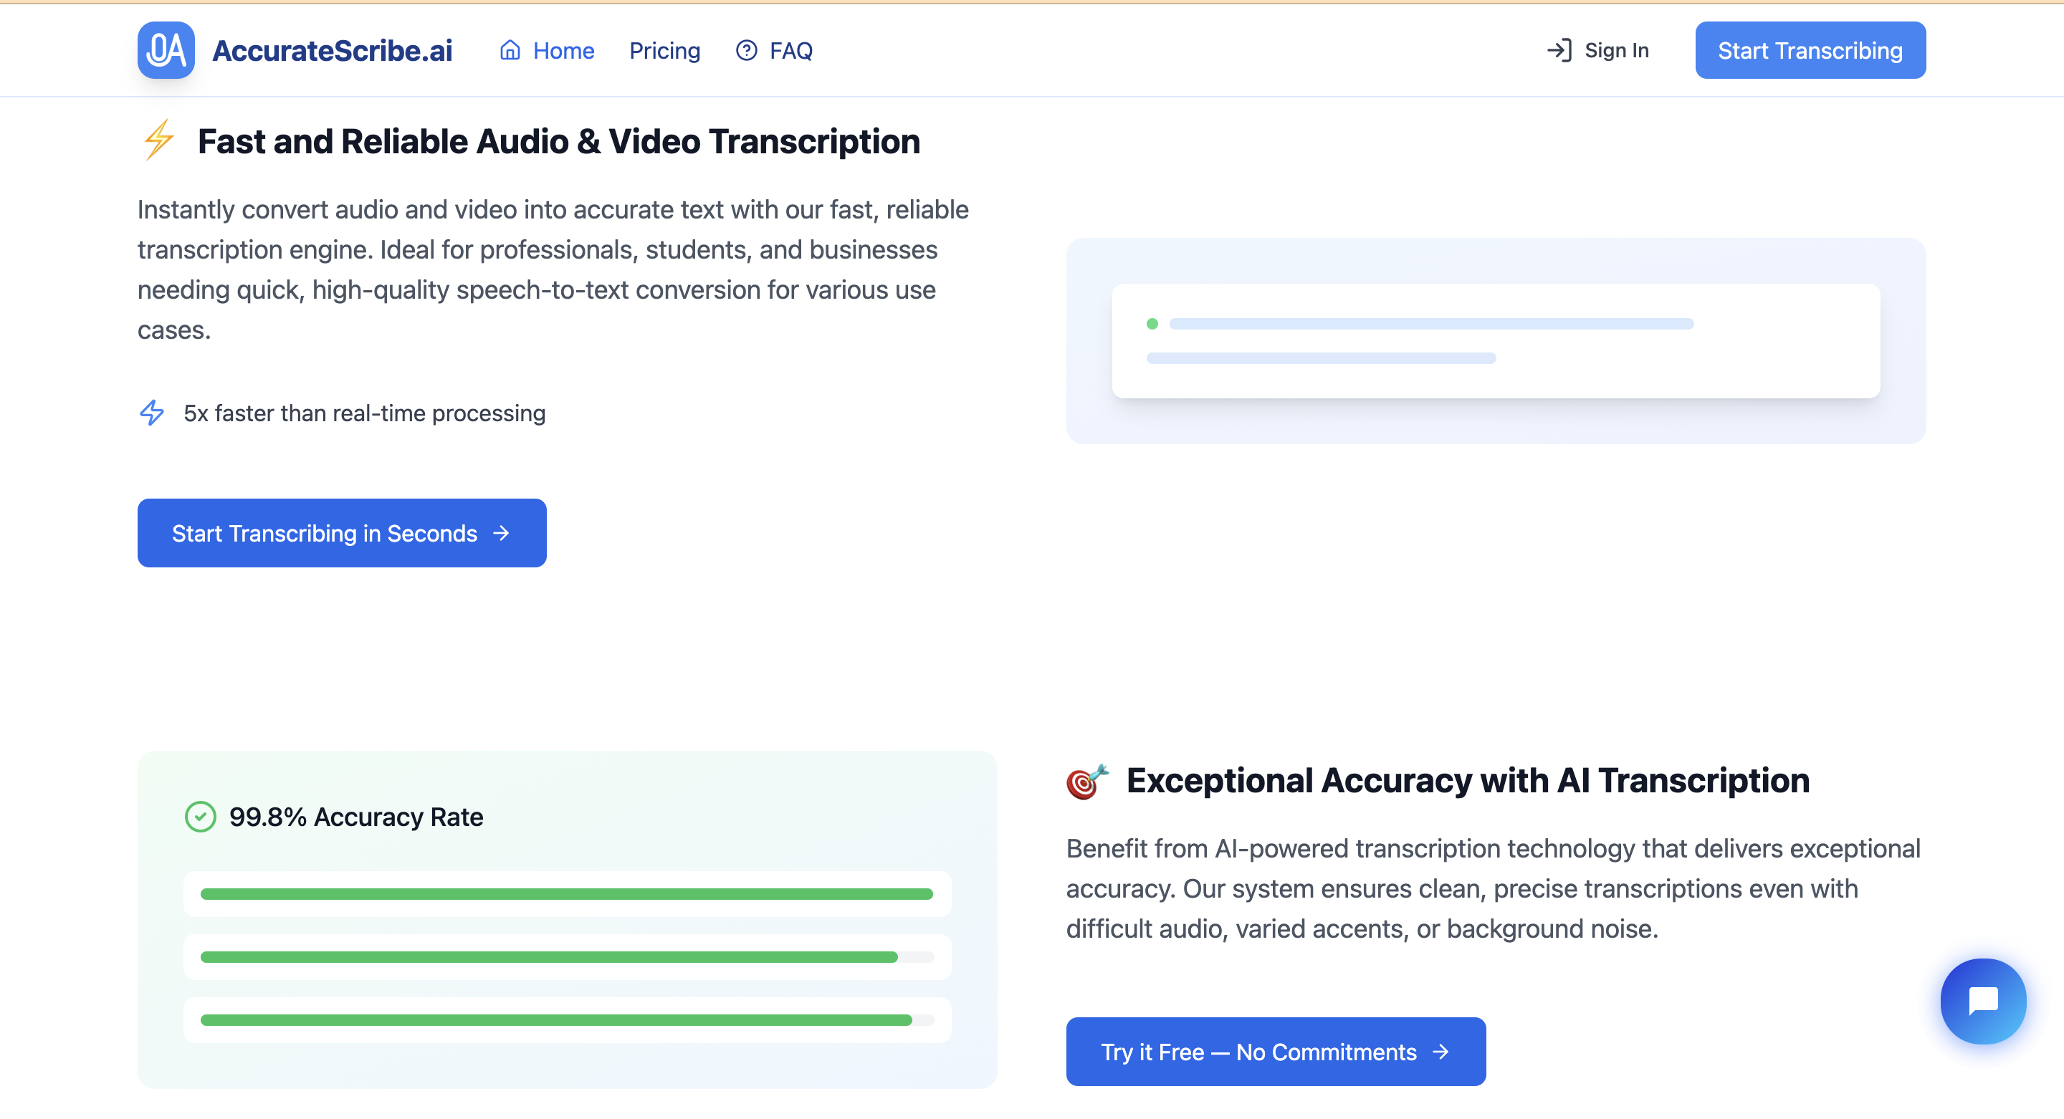Viewport: 2064px width, 1119px height.
Task: Go to the Home nav item
Action: tap(546, 50)
